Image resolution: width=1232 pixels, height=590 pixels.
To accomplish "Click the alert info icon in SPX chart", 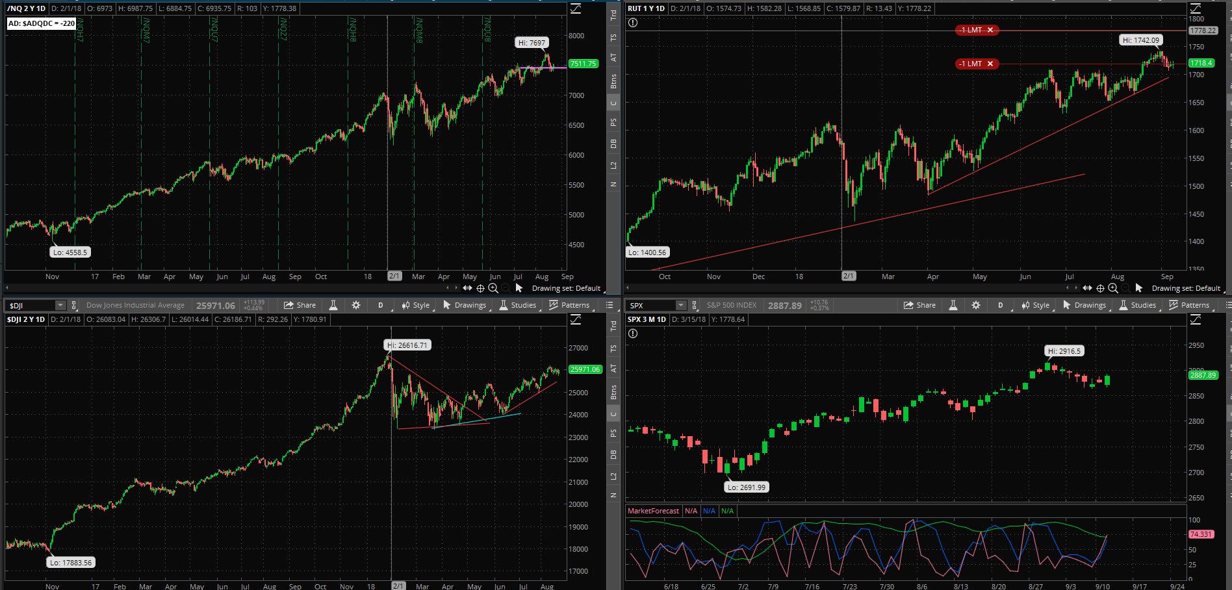I will (x=633, y=334).
